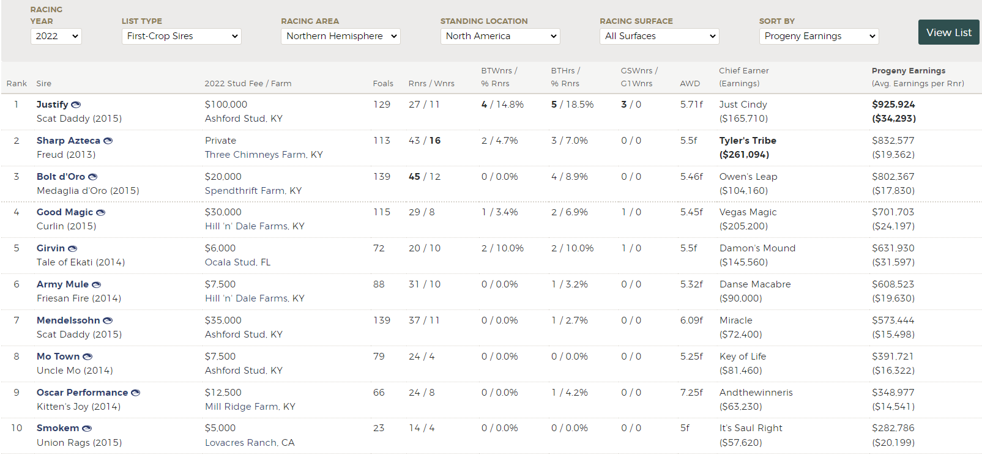Open the Racing Surface dropdown
This screenshot has height=455, width=982.
coord(659,36)
